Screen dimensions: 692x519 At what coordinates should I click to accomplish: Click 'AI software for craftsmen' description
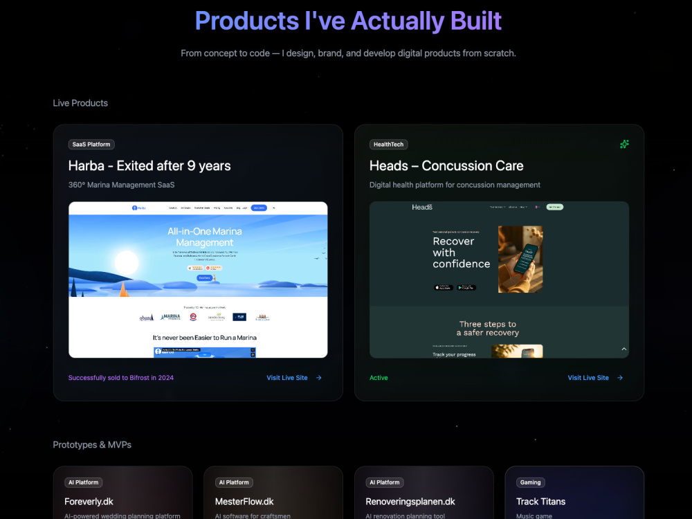click(253, 516)
